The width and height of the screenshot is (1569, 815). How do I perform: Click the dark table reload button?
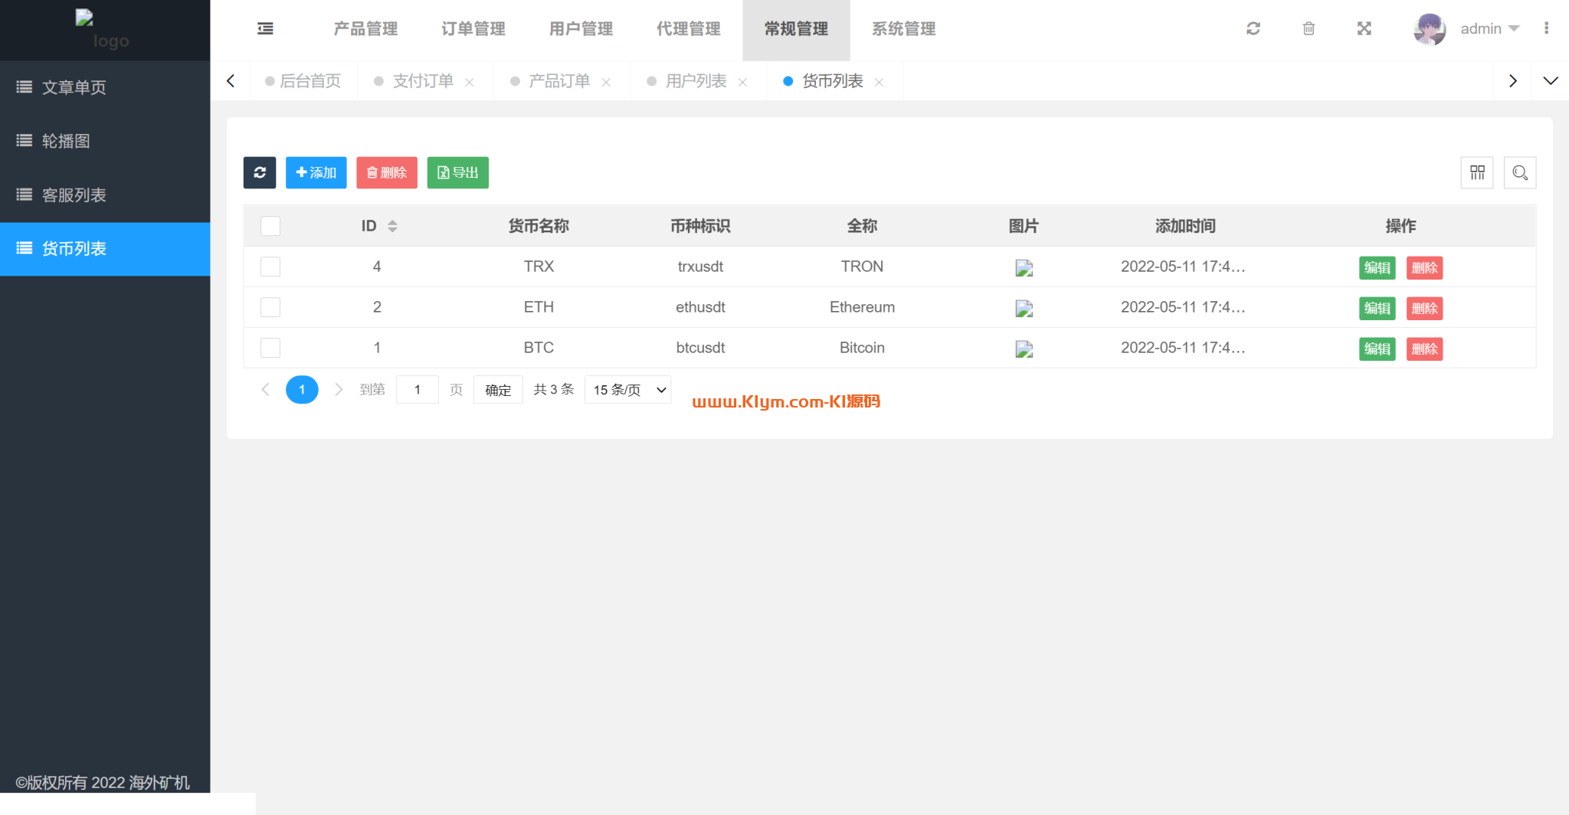click(260, 172)
